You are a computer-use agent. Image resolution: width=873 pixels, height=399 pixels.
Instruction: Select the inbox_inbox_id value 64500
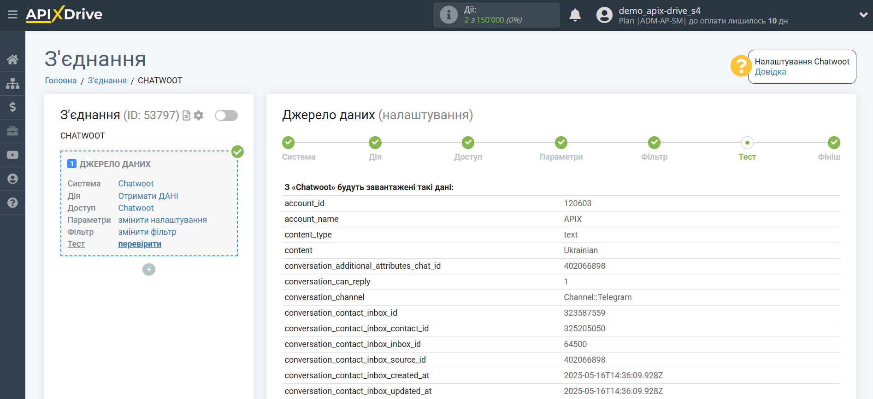pos(575,344)
